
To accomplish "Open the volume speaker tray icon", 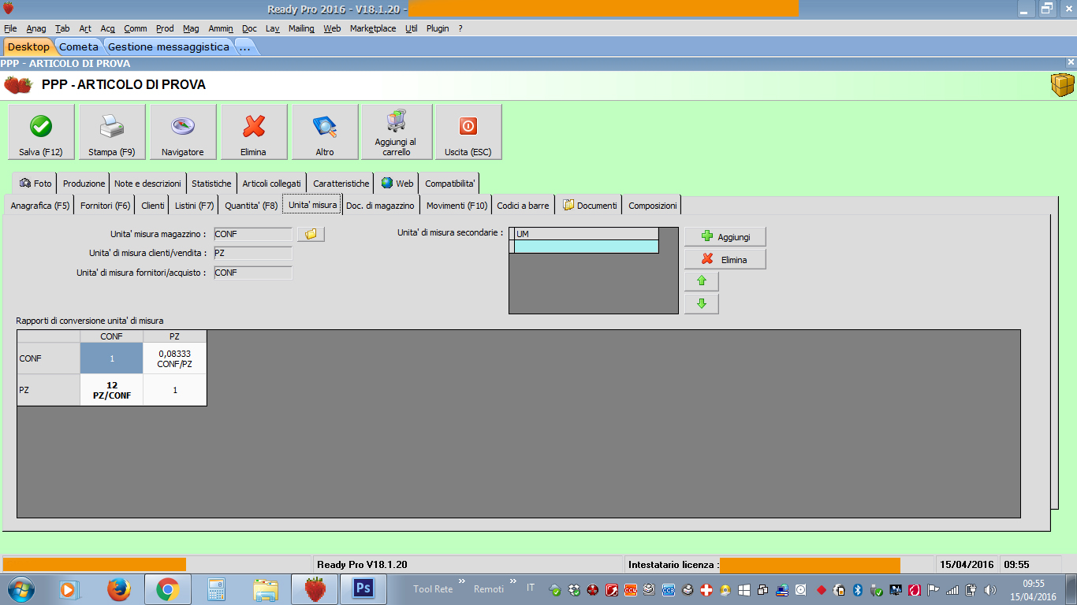I will [x=990, y=589].
